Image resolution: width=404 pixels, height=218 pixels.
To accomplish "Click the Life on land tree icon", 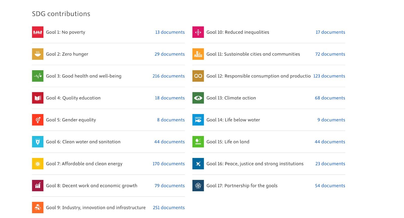I will pyautogui.click(x=198, y=142).
